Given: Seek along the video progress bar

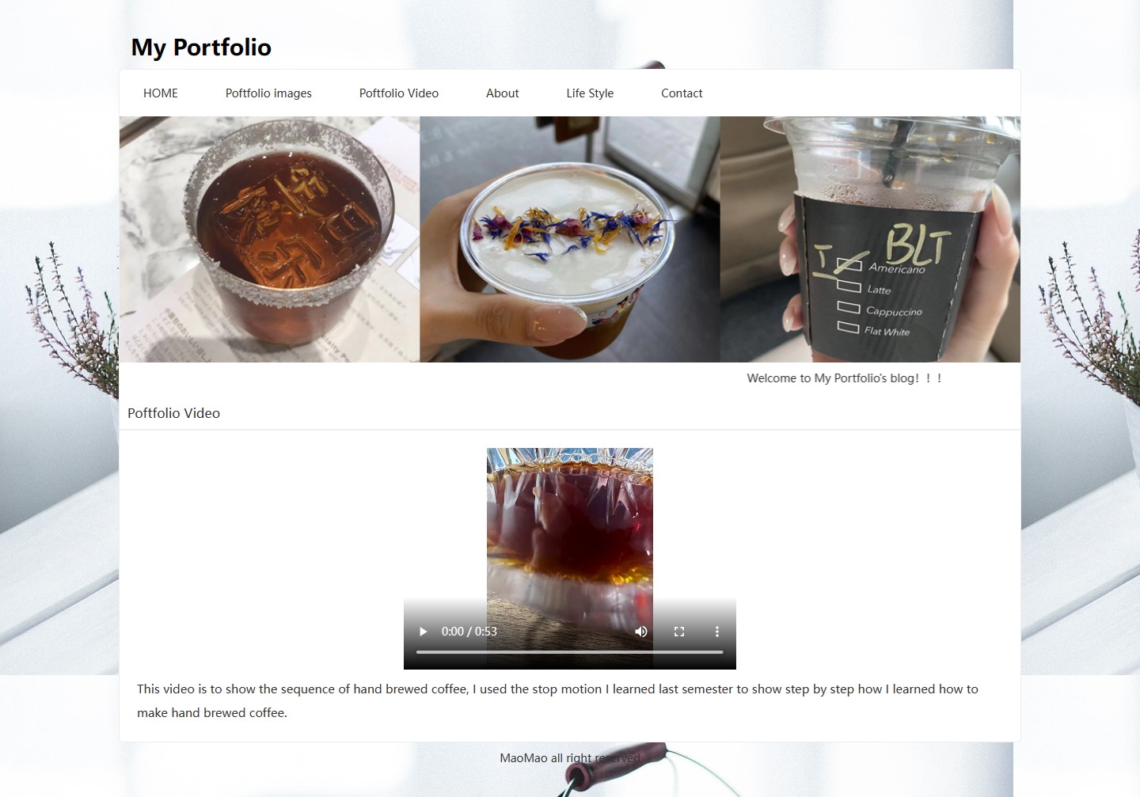Looking at the screenshot, I should pyautogui.click(x=570, y=652).
